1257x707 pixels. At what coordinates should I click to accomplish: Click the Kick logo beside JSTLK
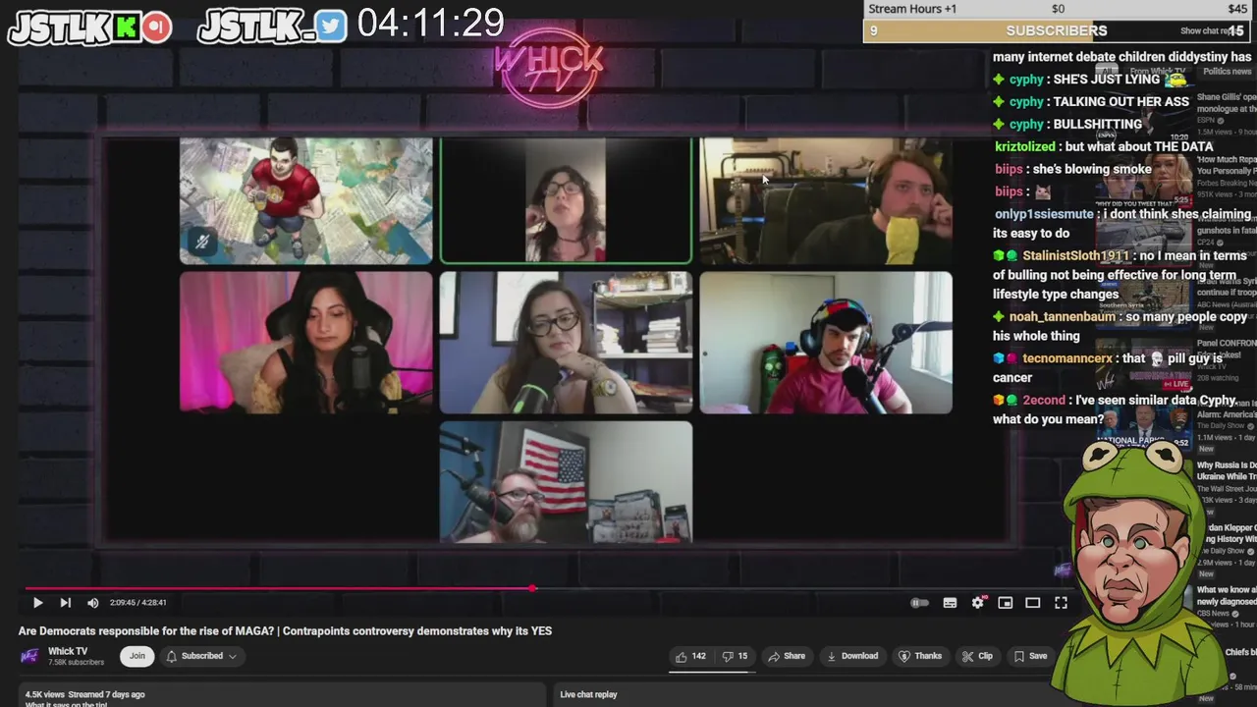pos(126,27)
